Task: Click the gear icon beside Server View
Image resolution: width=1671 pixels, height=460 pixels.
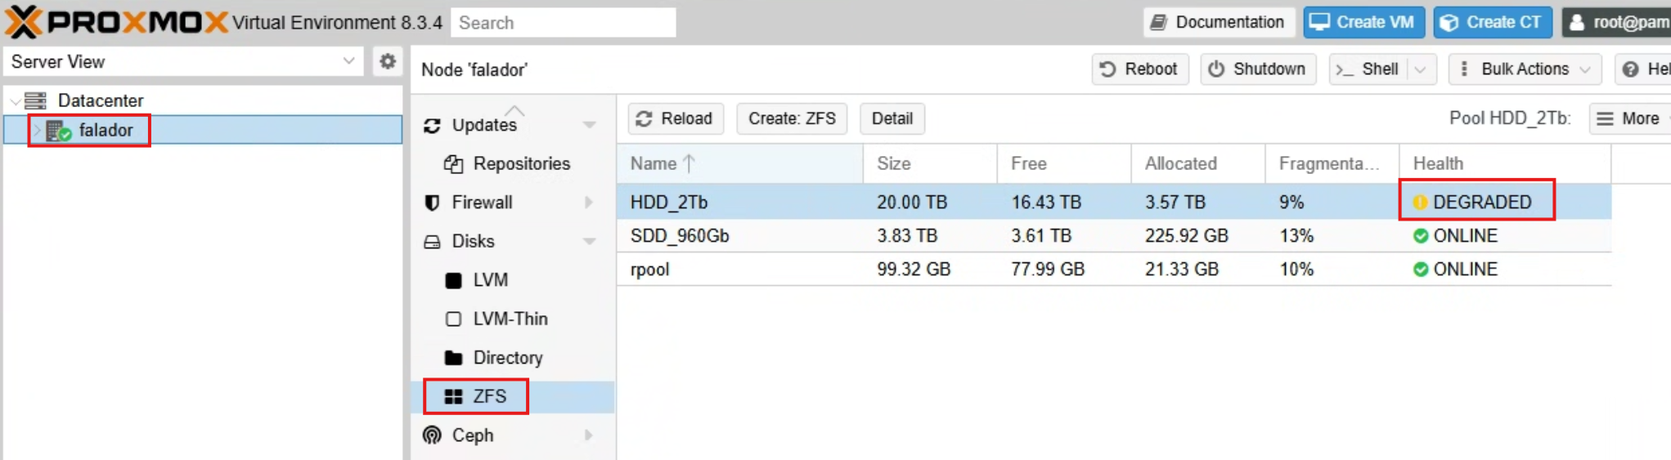Action: pyautogui.click(x=387, y=61)
